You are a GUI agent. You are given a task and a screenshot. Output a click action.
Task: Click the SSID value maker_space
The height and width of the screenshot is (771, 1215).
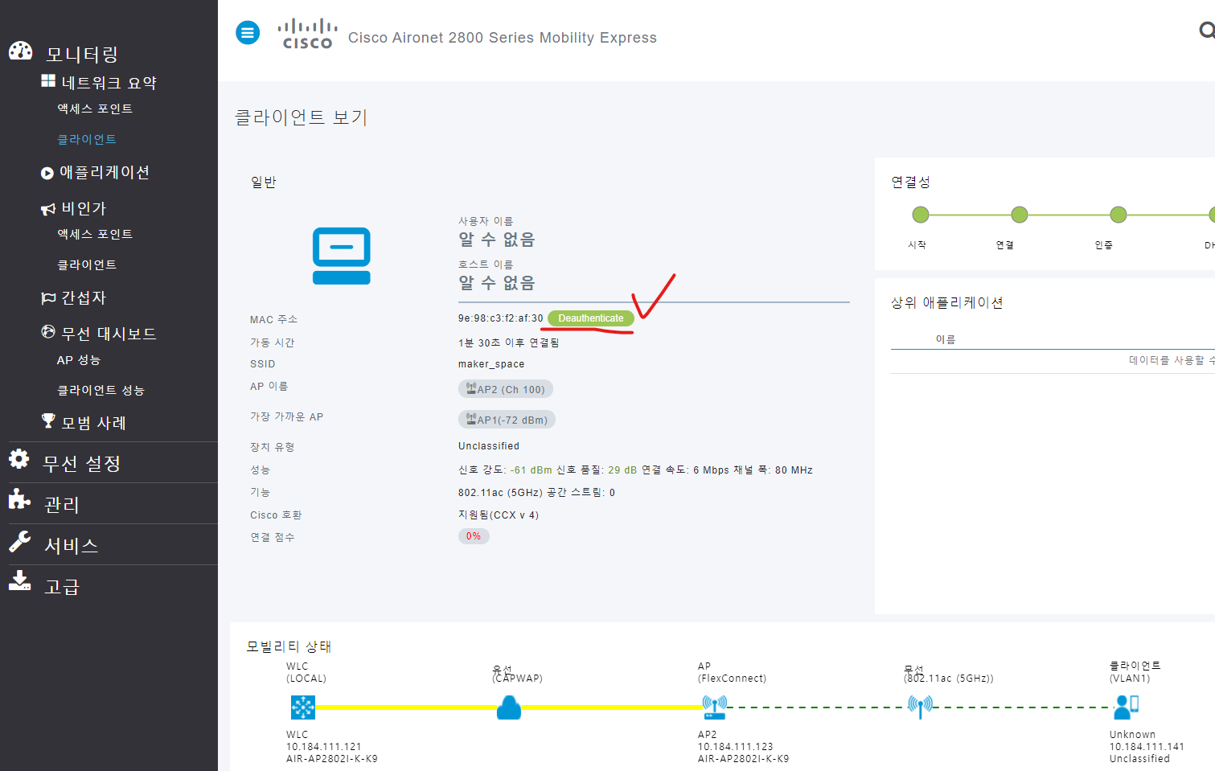[491, 364]
